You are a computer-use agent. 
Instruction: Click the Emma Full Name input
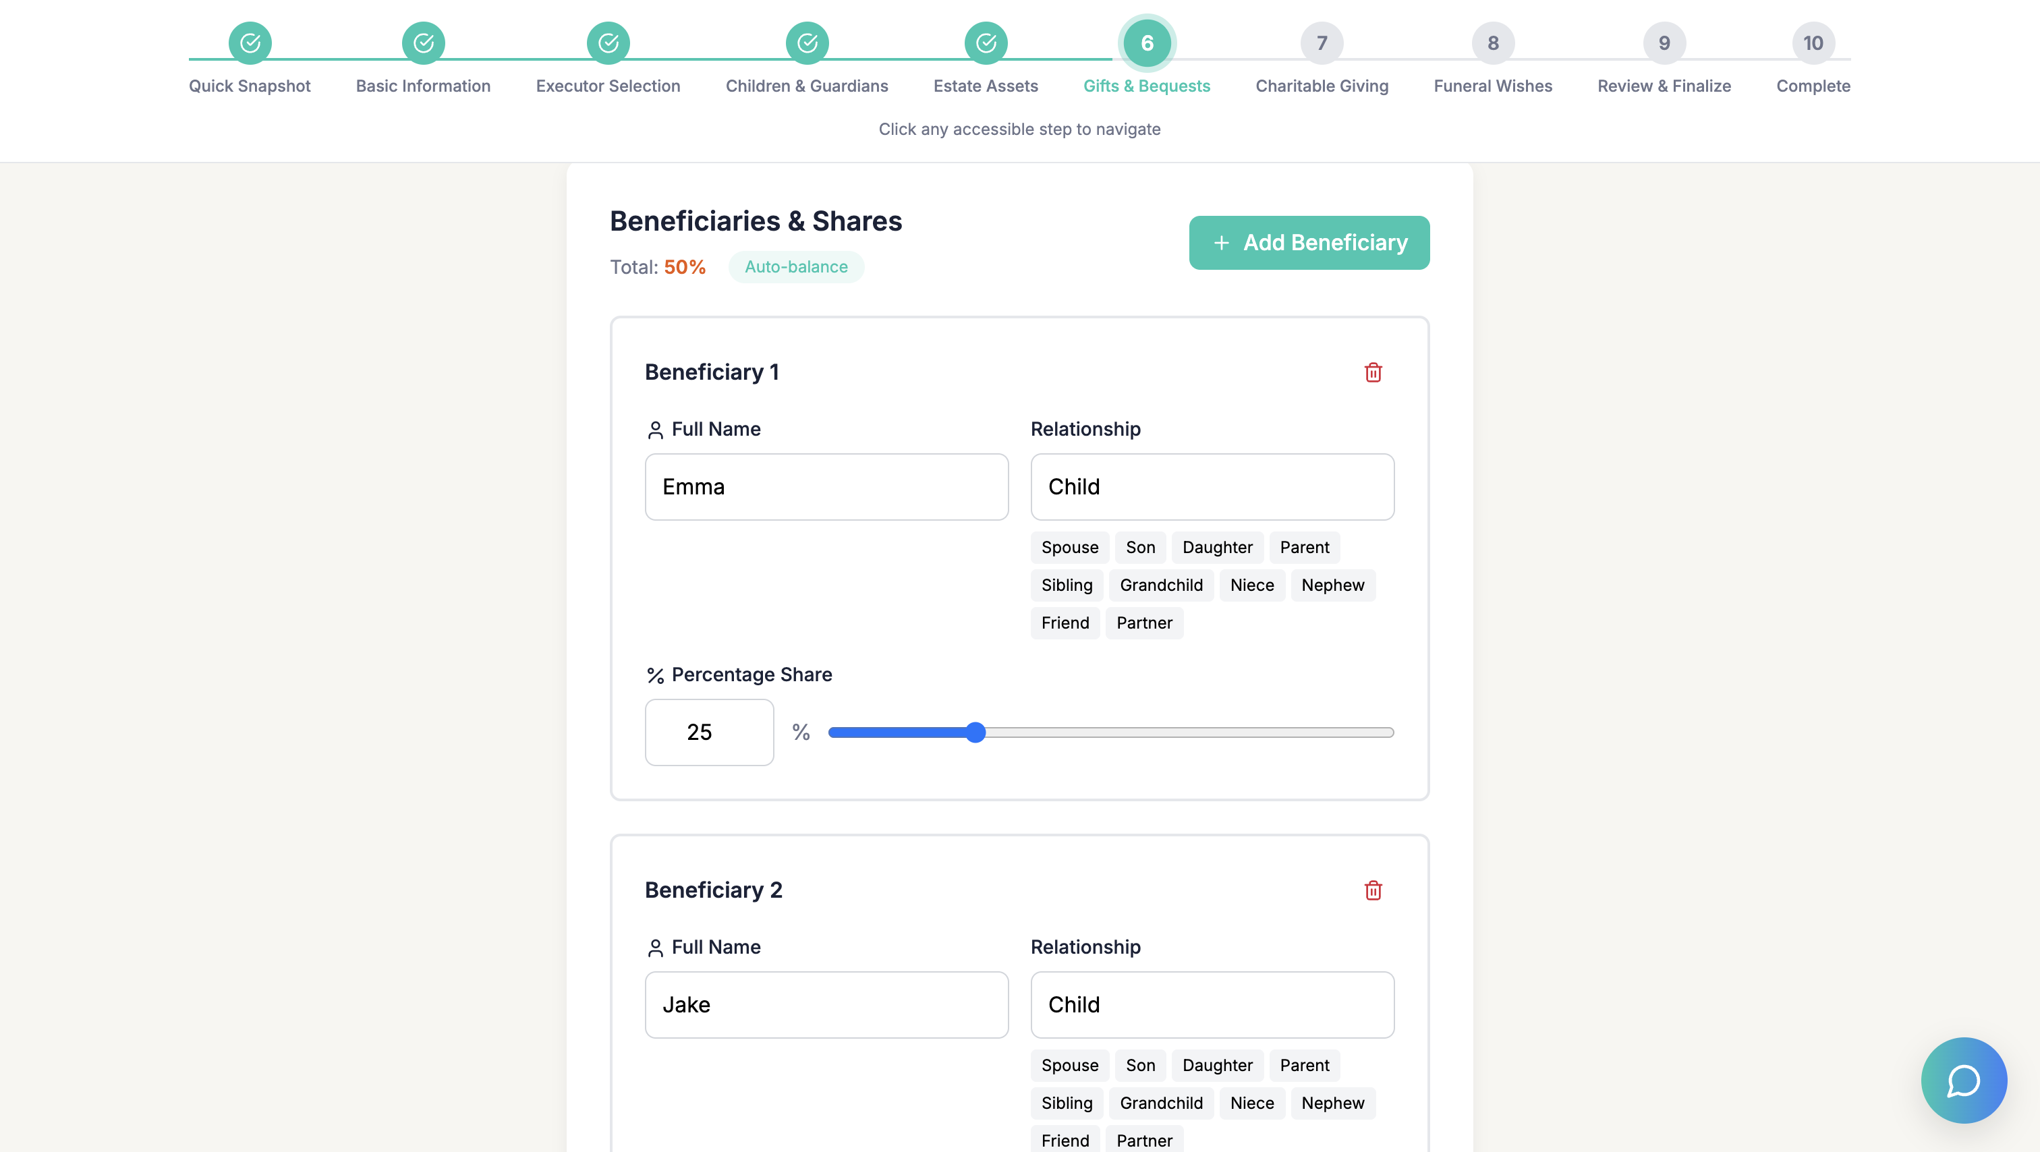[826, 486]
